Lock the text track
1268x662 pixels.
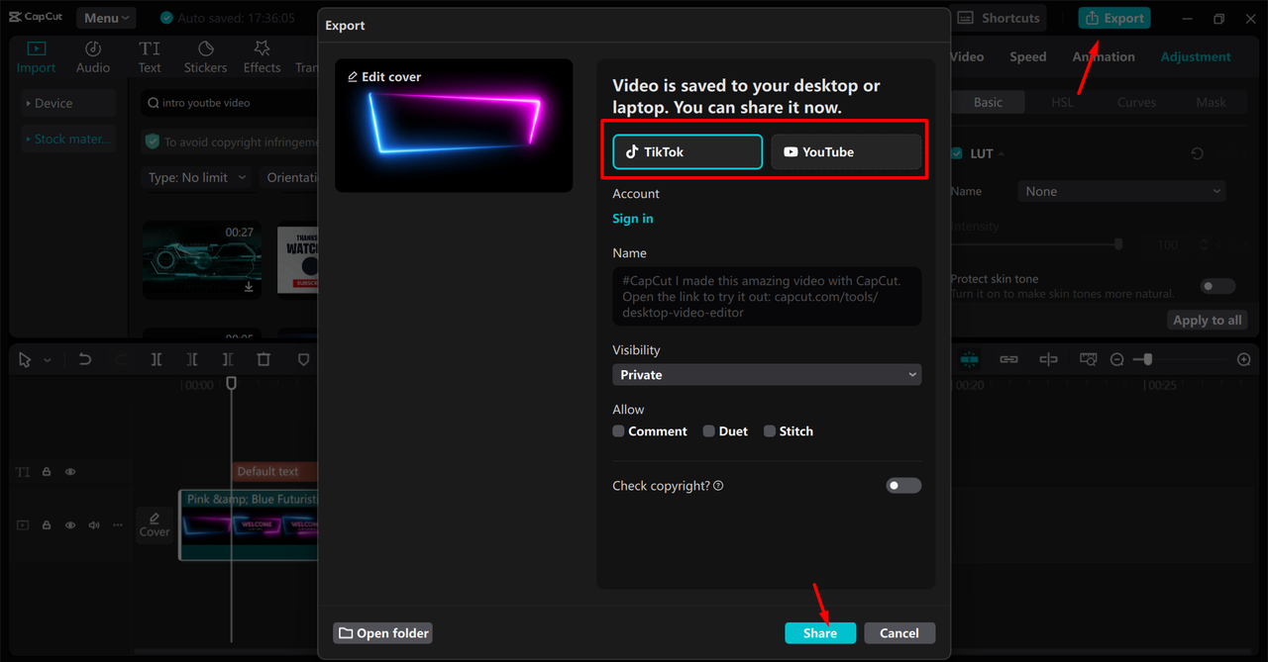pos(47,472)
